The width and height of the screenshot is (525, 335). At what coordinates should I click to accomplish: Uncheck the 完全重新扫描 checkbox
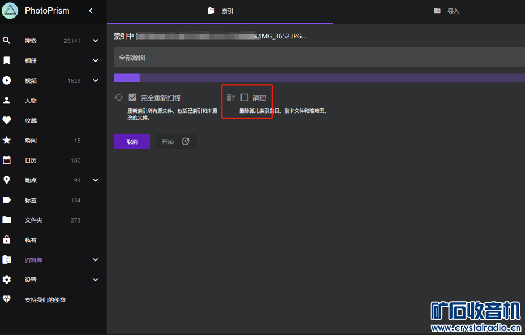132,97
